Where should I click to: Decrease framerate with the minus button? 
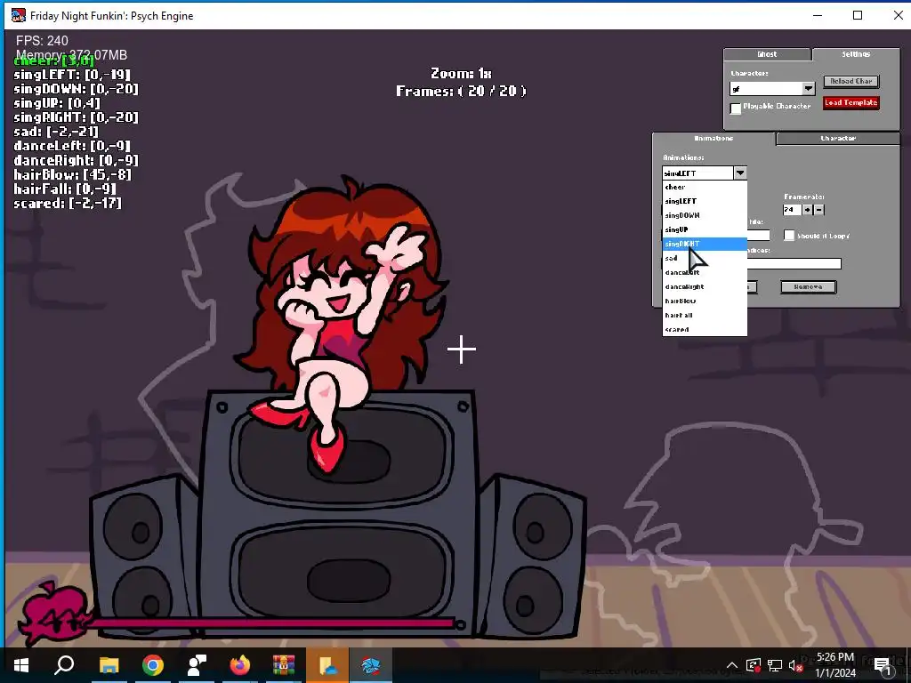pyautogui.click(x=818, y=210)
